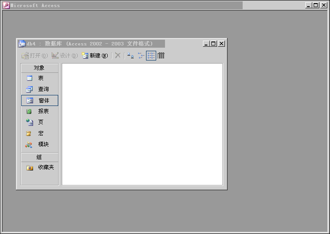Maximize the db4 database window
This screenshot has width=330, height=234.
click(214, 44)
